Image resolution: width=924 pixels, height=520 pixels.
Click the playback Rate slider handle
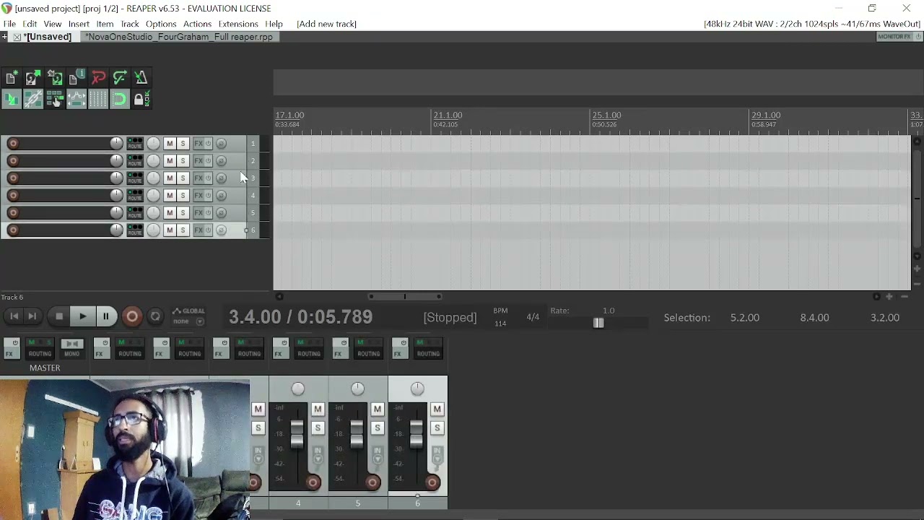tap(598, 324)
